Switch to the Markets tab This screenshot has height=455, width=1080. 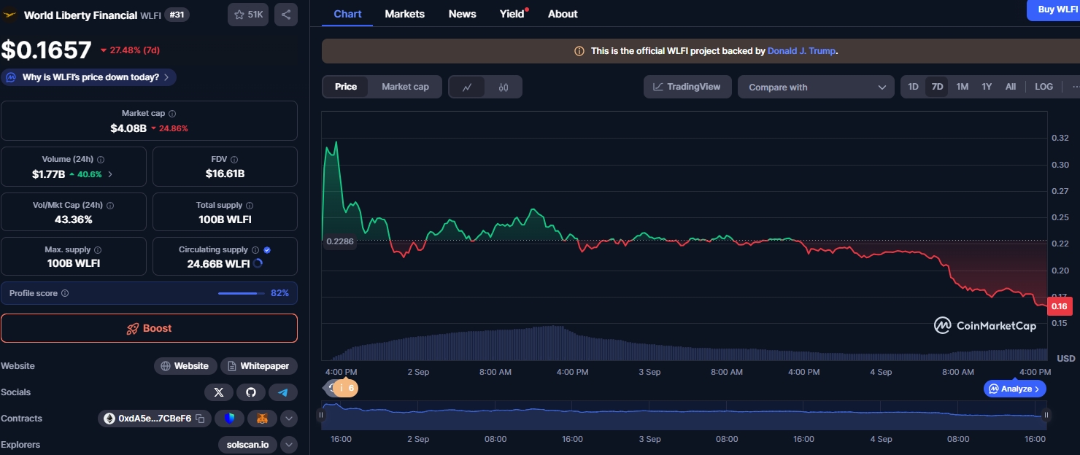tap(404, 14)
